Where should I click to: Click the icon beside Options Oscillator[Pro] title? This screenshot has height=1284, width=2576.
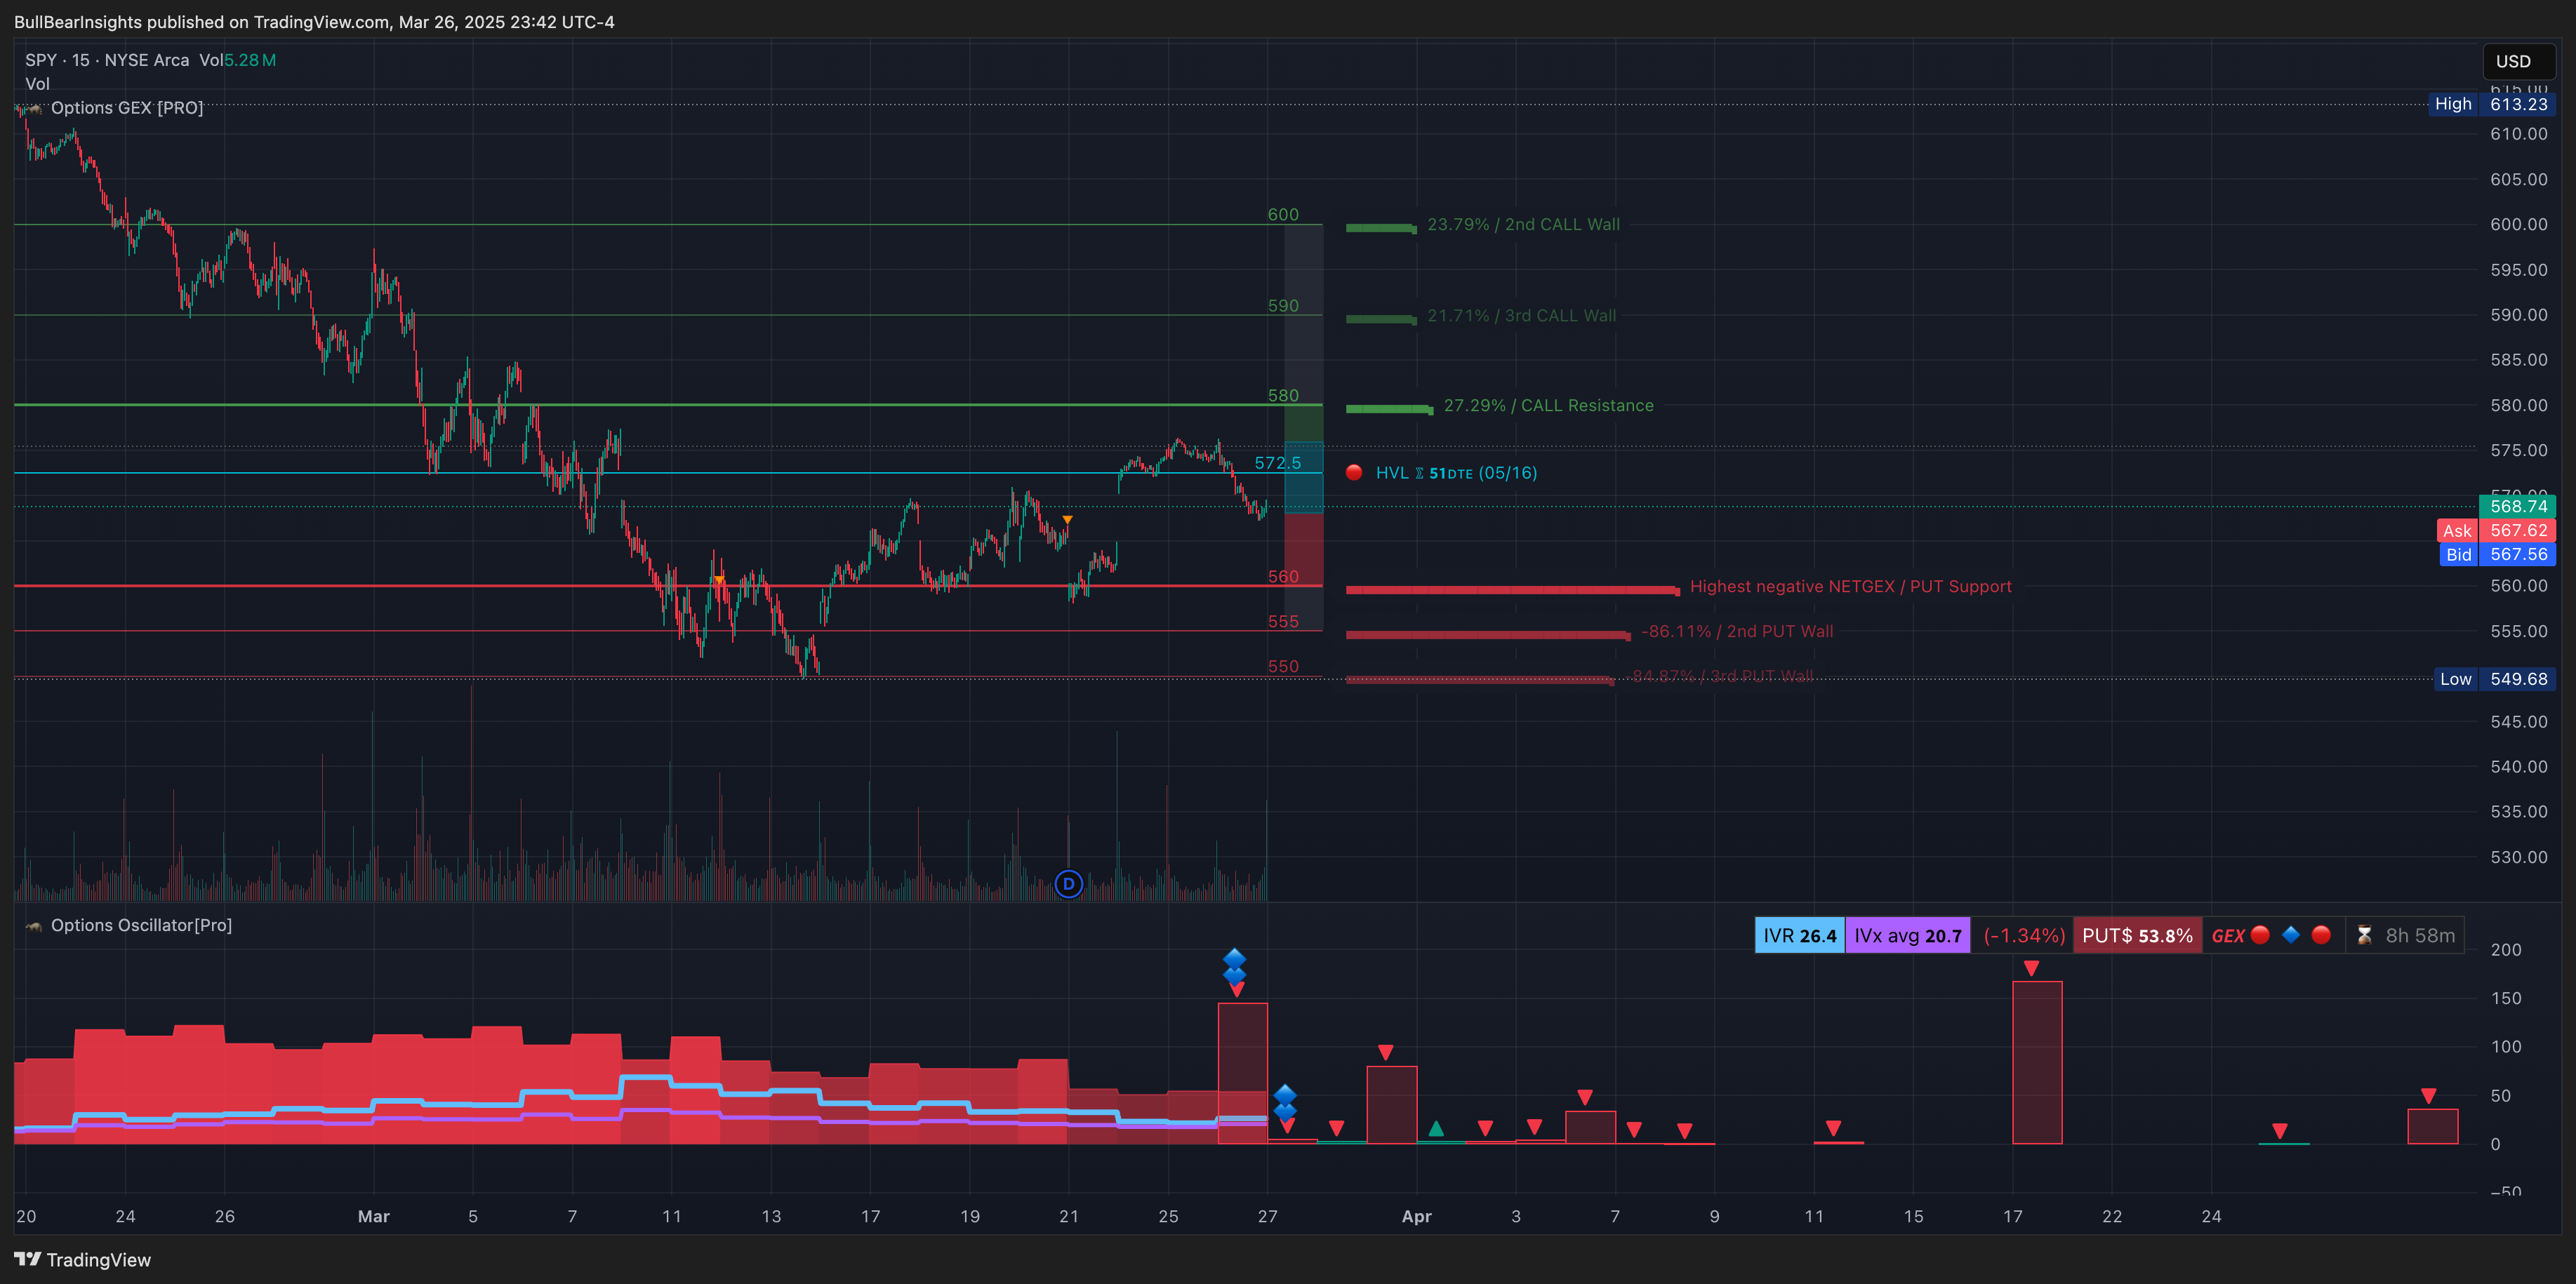pos(34,926)
